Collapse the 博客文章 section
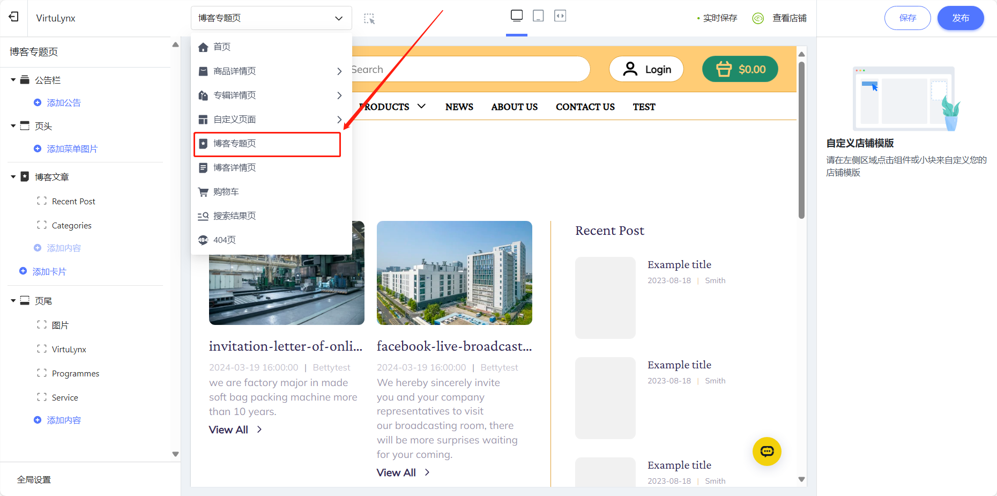This screenshot has height=496, width=997. coord(13,177)
